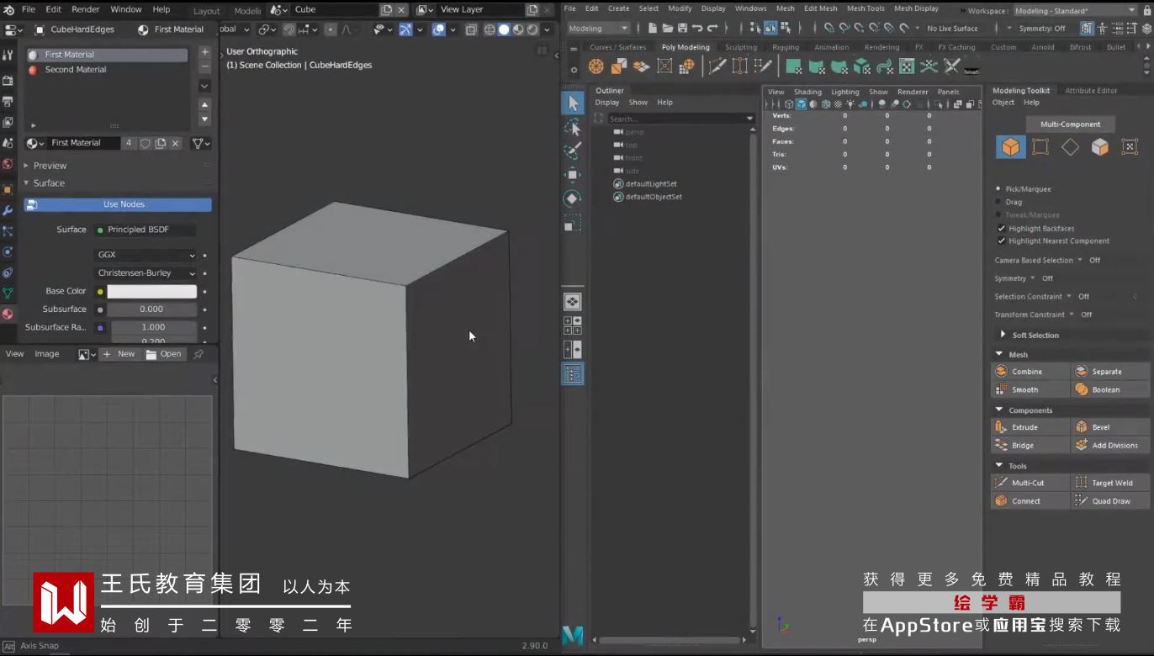The image size is (1154, 656).
Task: Click Combine button in Modeling Toolkit
Action: pos(1030,372)
